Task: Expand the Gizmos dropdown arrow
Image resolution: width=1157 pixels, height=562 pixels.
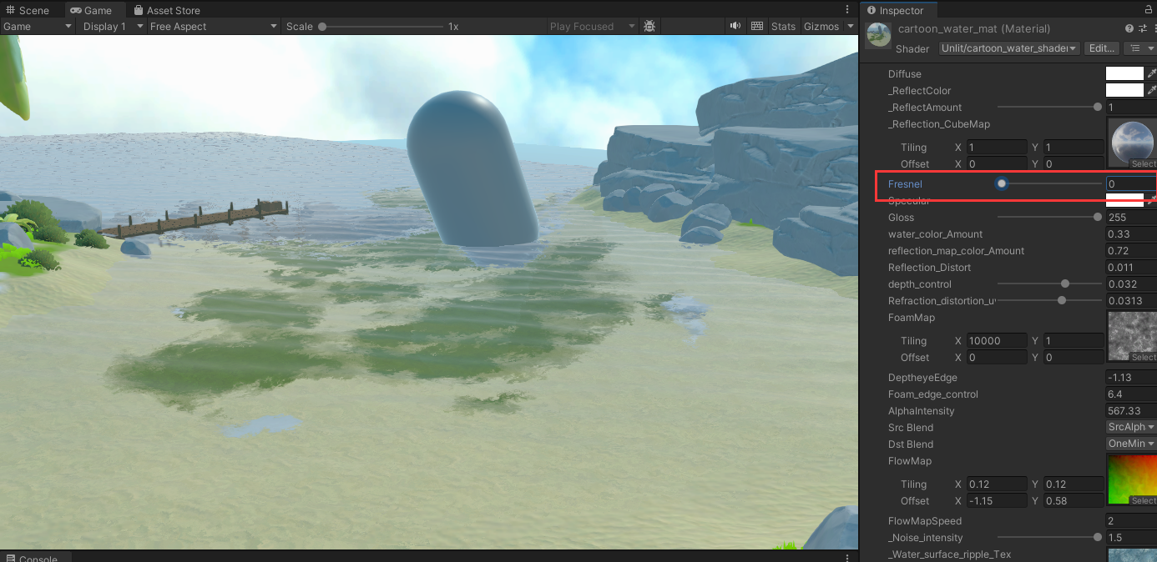Action: click(849, 26)
